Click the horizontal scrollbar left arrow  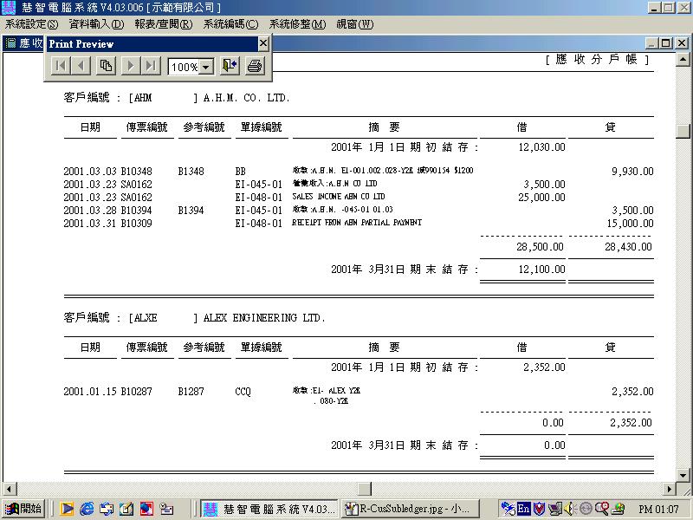tap(10, 489)
